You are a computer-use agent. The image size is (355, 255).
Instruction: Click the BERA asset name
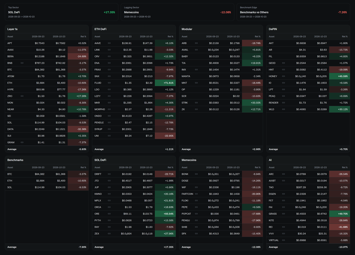coord(11,56)
